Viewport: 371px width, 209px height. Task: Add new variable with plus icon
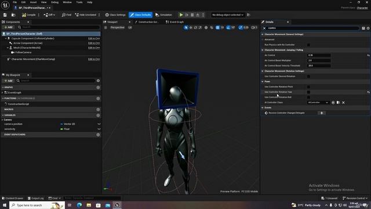98,115
